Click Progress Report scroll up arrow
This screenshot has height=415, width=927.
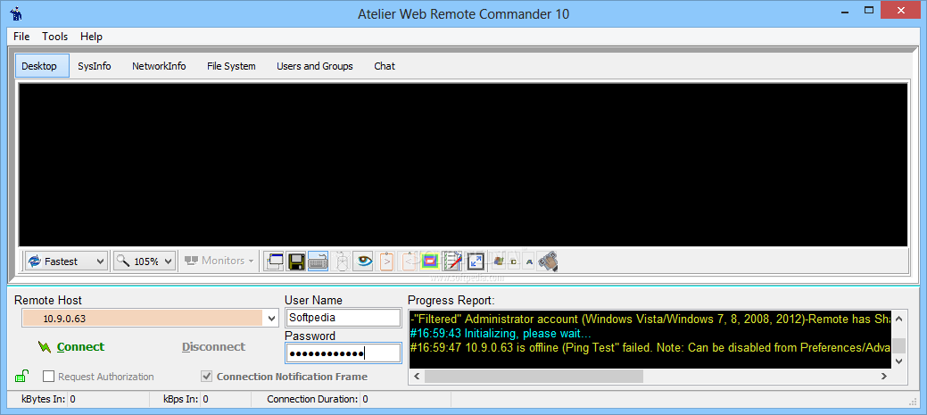pos(898,319)
